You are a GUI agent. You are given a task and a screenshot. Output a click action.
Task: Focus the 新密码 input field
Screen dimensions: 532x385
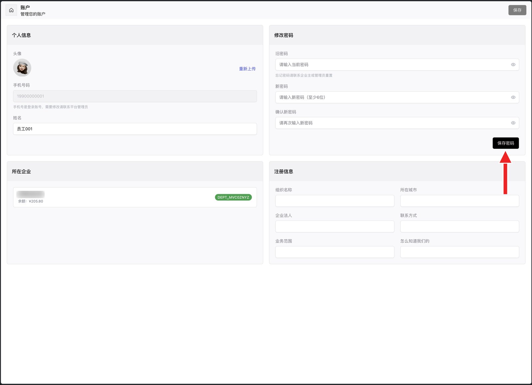tap(397, 97)
